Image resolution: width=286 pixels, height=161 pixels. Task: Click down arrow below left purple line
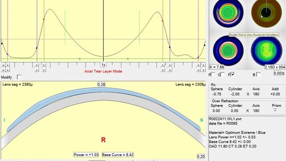tap(8, 70)
